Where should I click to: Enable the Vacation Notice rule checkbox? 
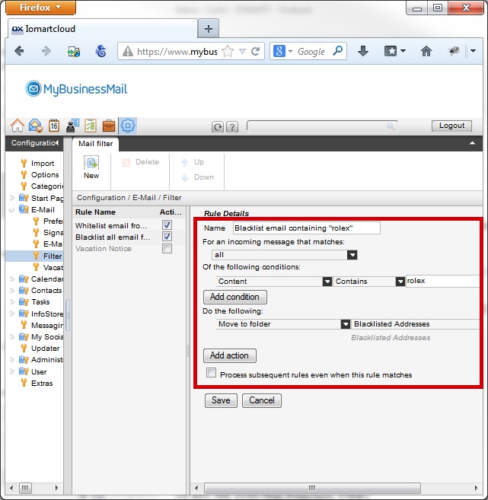167,248
